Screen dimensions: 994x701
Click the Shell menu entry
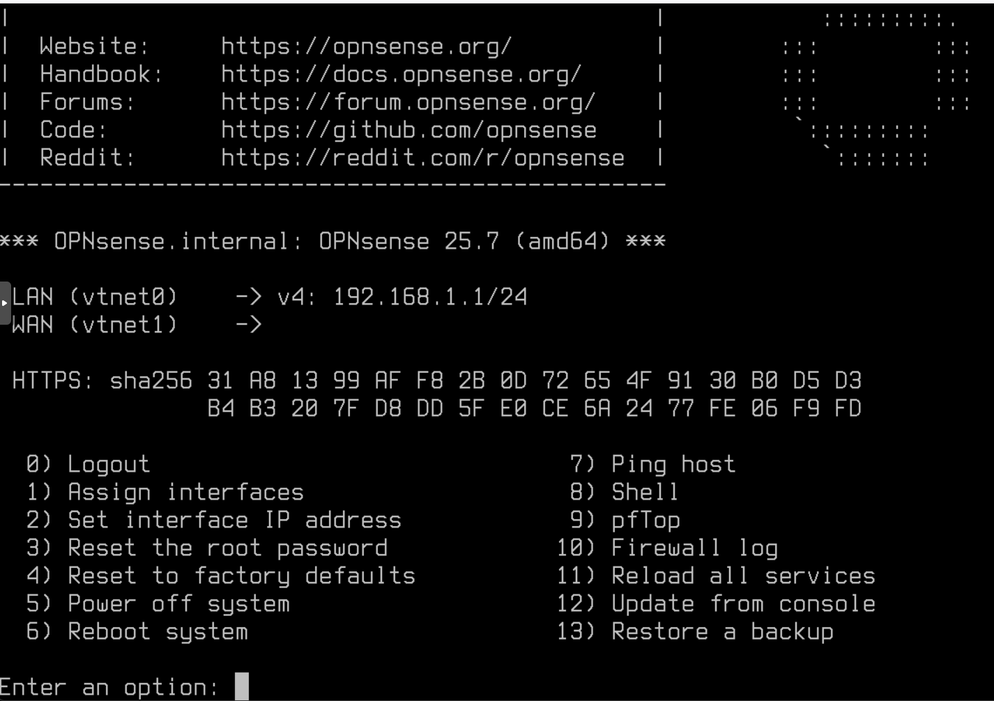pos(645,493)
